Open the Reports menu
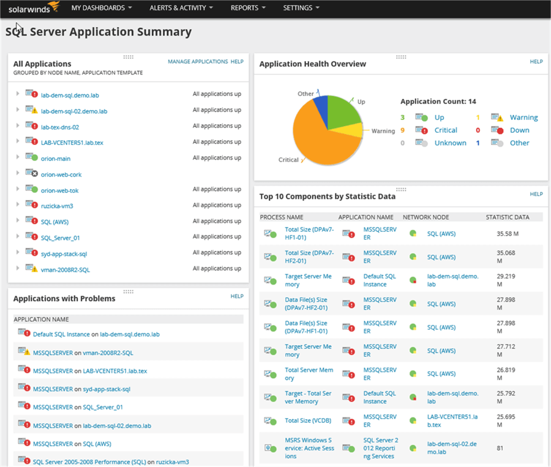This screenshot has width=551, height=467. (x=248, y=8)
